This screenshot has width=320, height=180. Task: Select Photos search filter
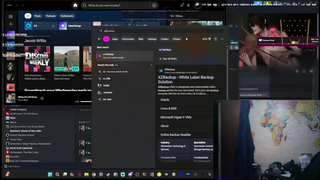[176, 39]
